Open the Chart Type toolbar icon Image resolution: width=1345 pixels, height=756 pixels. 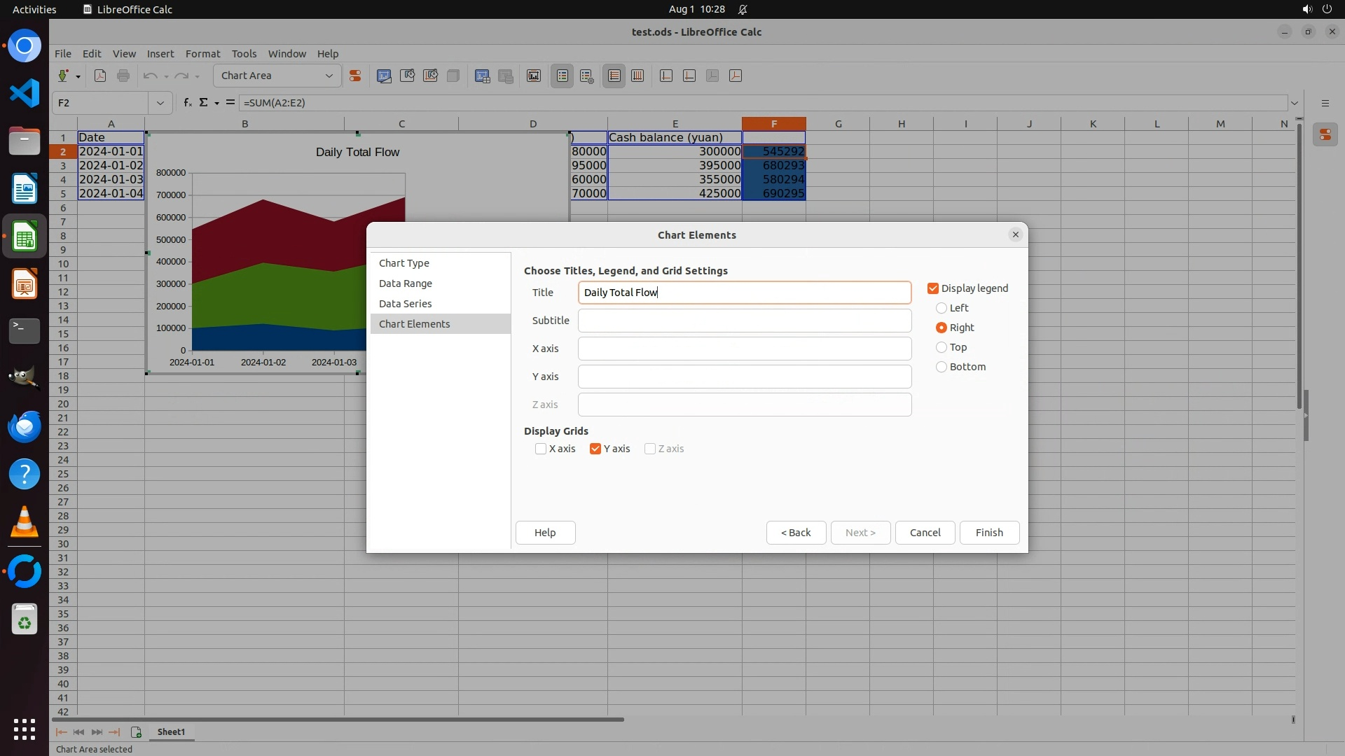tap(384, 76)
